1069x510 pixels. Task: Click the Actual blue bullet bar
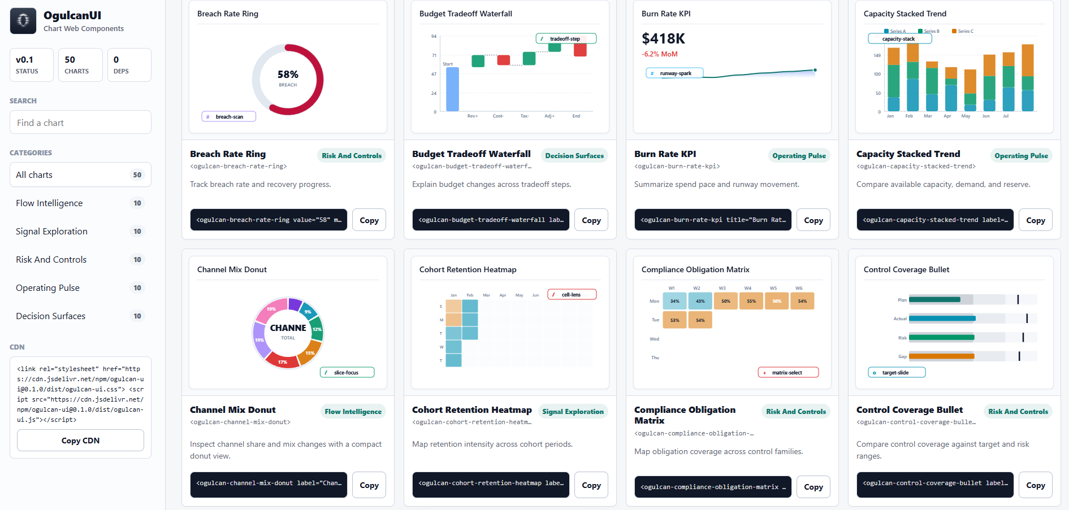pos(942,319)
